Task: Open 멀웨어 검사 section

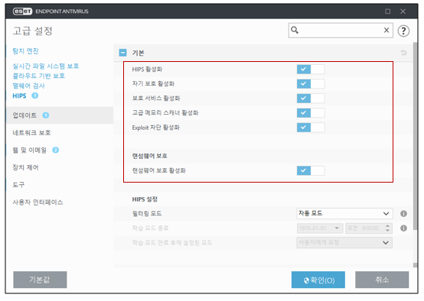Action: [x=28, y=86]
